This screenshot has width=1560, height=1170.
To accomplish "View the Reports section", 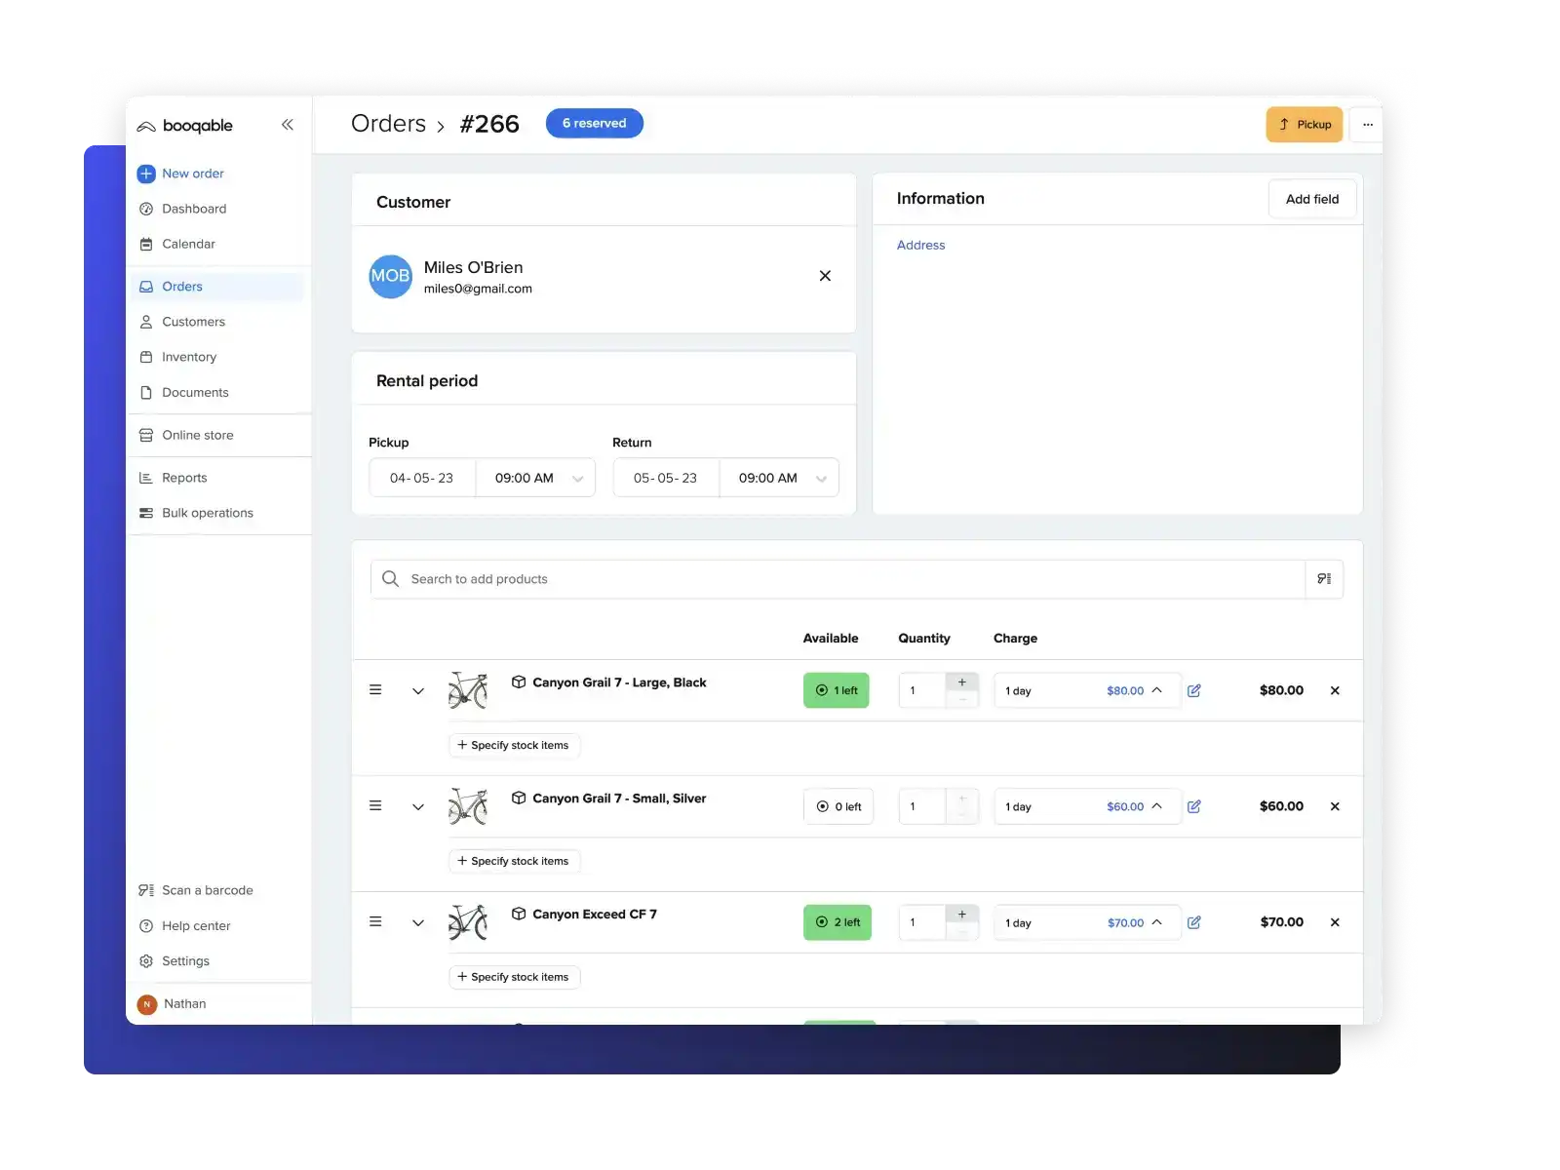I will (x=184, y=478).
